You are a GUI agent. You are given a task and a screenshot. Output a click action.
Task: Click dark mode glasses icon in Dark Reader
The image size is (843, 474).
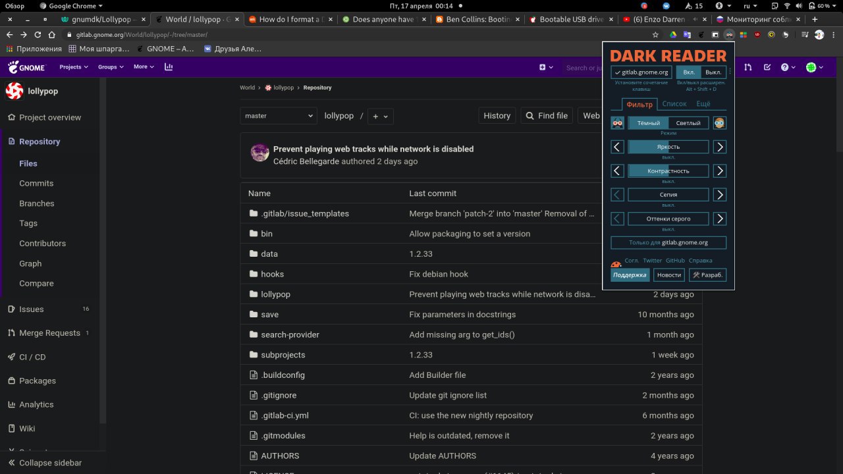click(617, 122)
